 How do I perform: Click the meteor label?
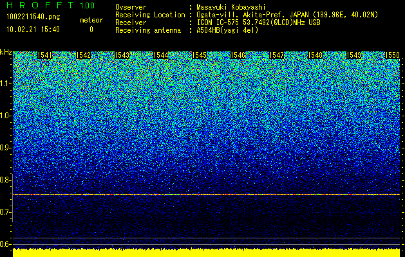pyautogui.click(x=91, y=20)
